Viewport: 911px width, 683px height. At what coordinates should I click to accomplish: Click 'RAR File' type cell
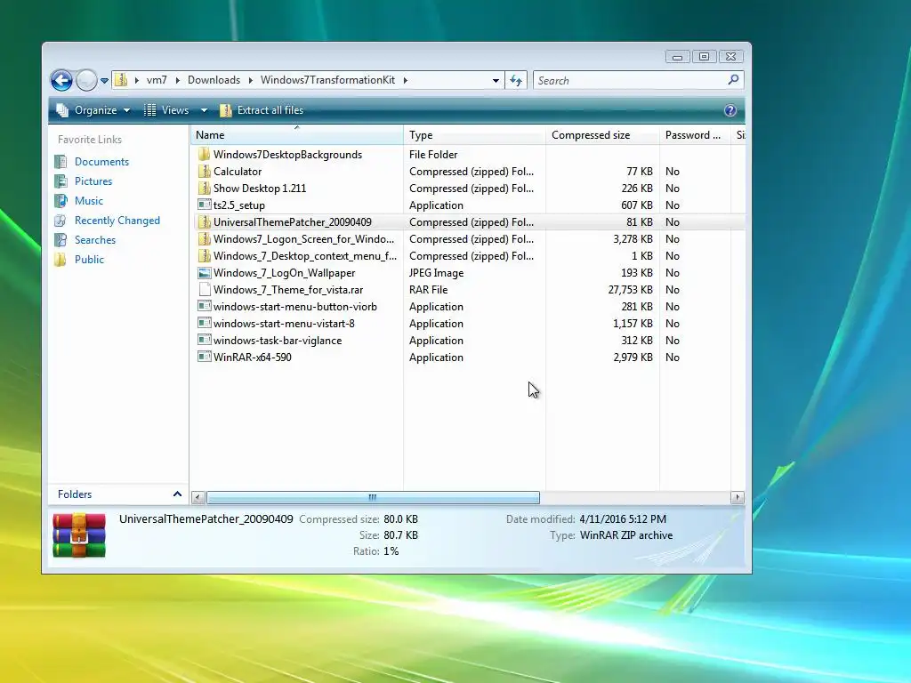(x=428, y=290)
